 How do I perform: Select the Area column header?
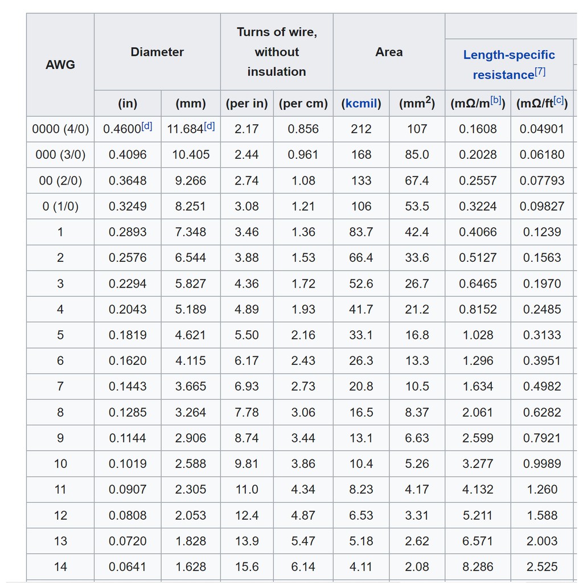389,52
